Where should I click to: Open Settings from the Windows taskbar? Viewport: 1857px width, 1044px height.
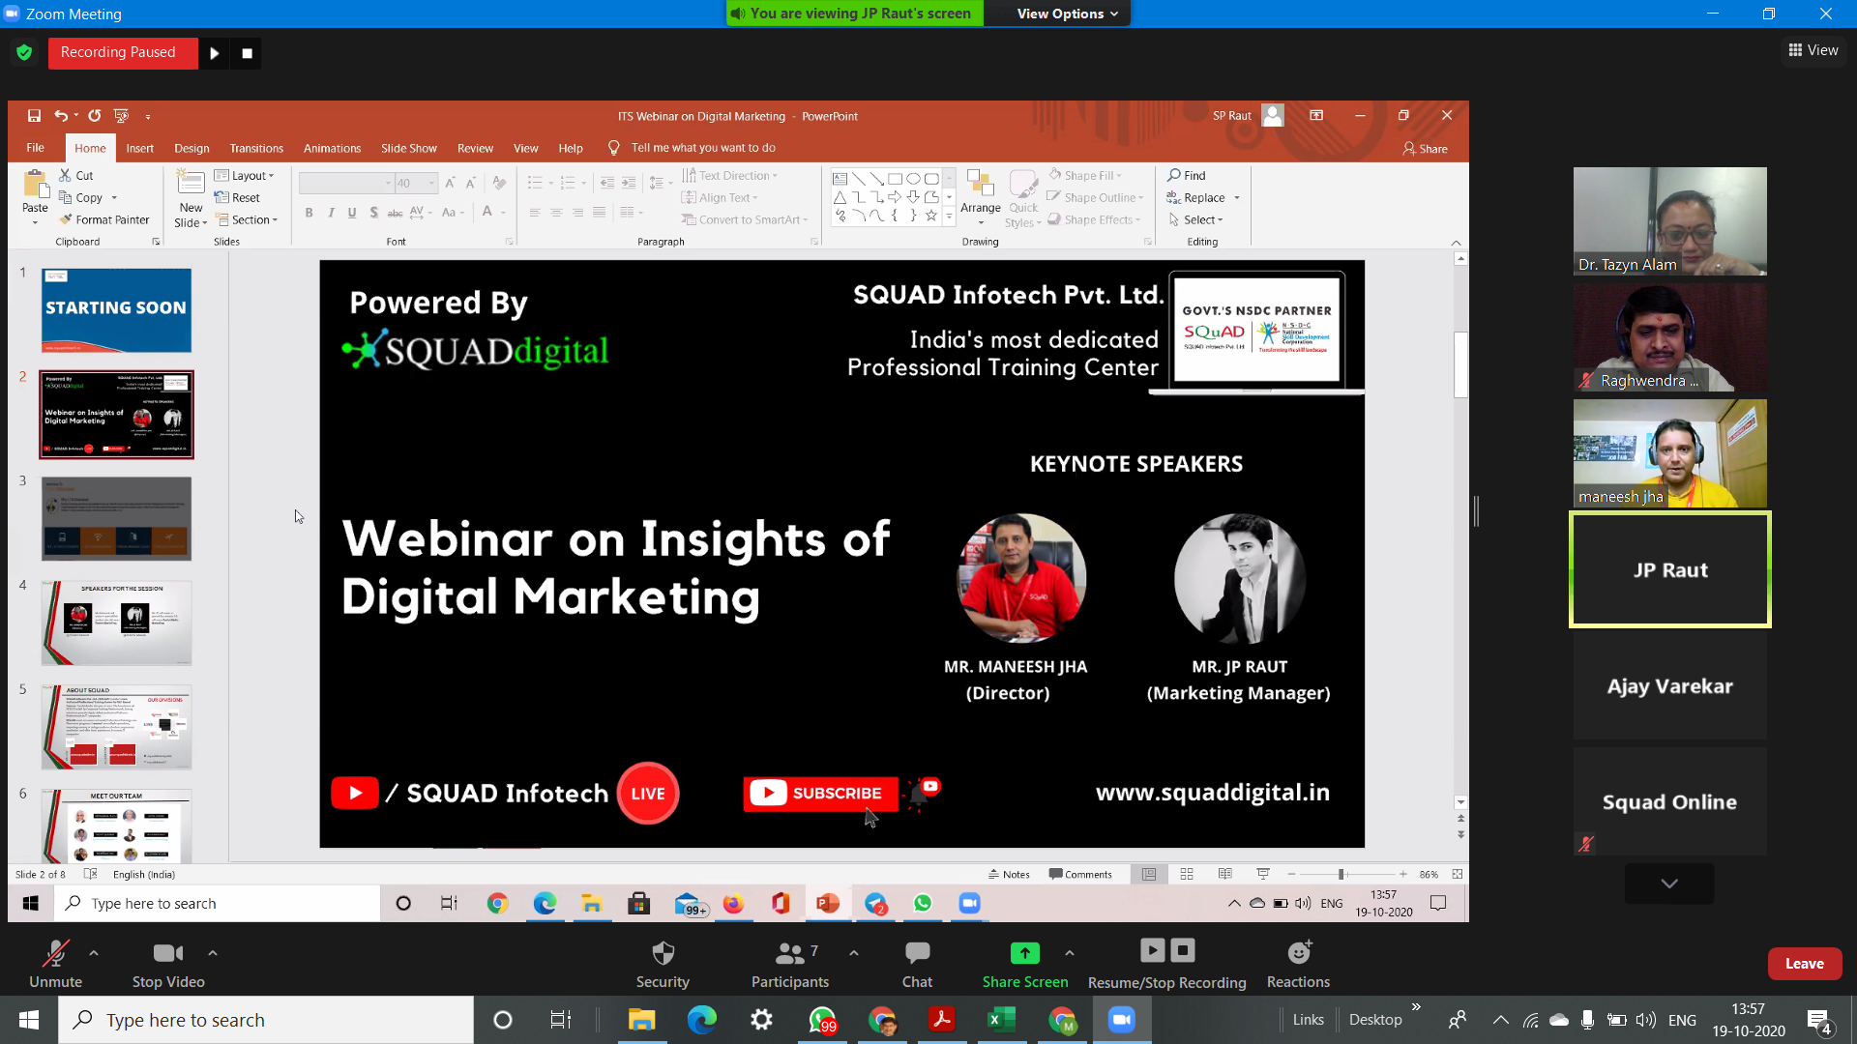click(761, 1020)
